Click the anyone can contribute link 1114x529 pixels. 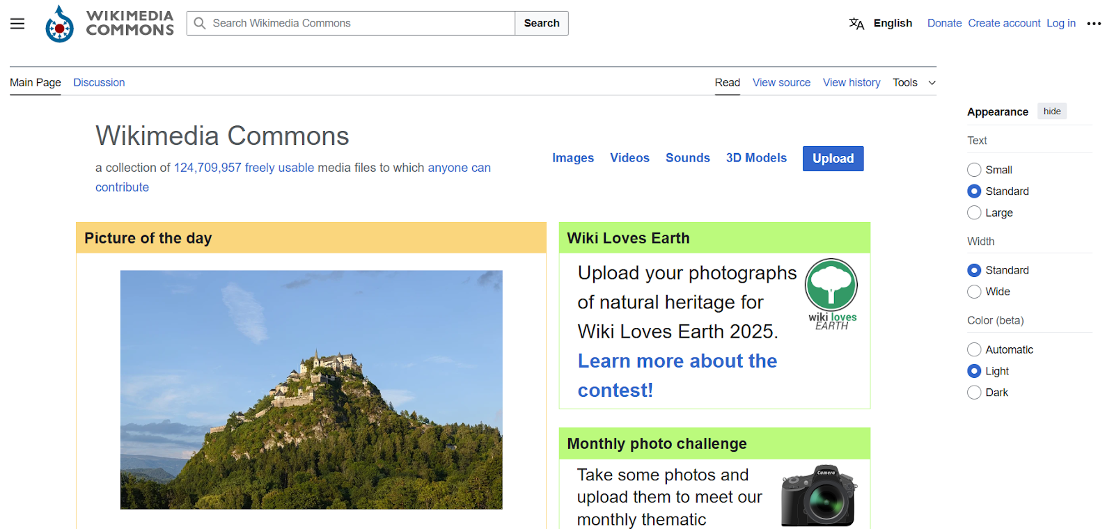[x=459, y=168]
